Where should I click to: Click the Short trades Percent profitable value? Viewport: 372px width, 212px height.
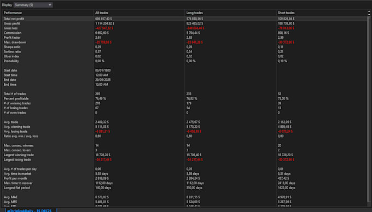pyautogui.click(x=283, y=98)
